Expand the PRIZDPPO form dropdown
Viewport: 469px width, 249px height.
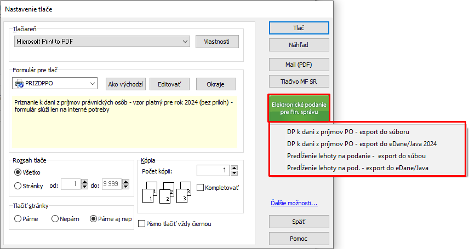tap(91, 84)
